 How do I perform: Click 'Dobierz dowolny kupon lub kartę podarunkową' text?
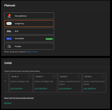coord(22,71)
